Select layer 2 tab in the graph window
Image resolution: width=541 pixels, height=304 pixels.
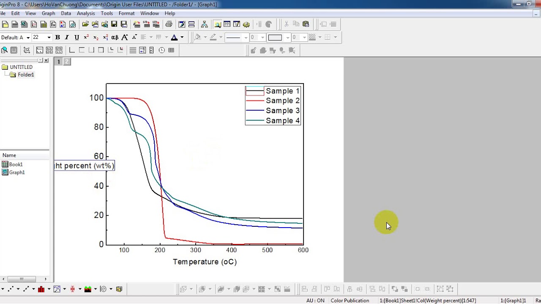[67, 62]
